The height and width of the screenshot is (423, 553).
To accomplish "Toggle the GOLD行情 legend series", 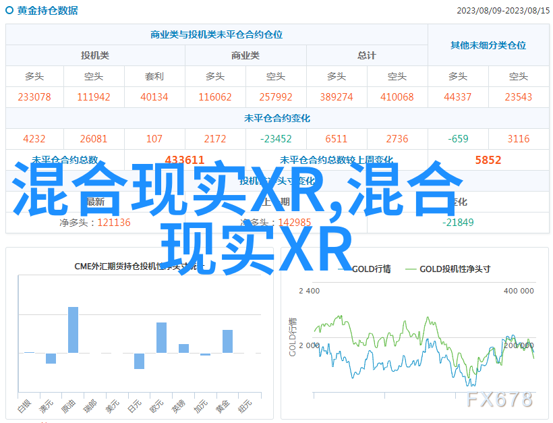I will click(x=364, y=269).
